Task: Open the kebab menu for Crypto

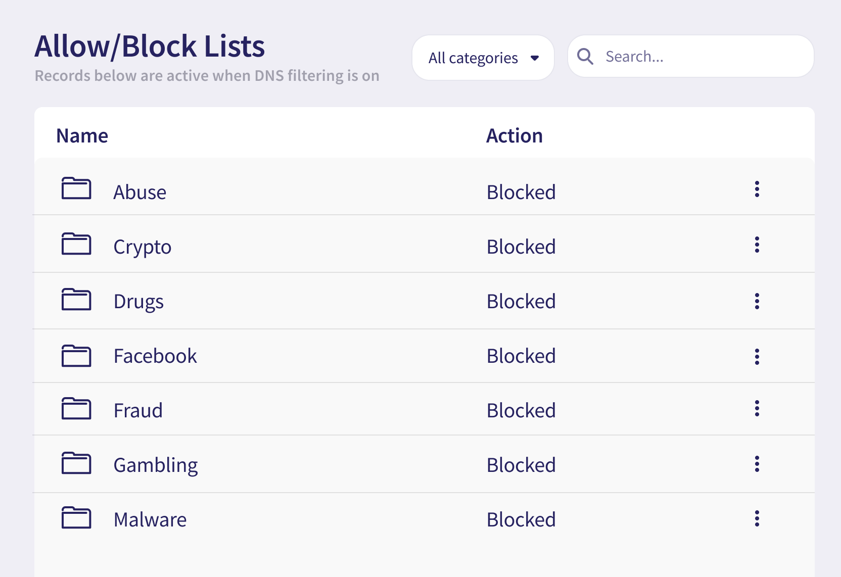Action: (x=757, y=245)
